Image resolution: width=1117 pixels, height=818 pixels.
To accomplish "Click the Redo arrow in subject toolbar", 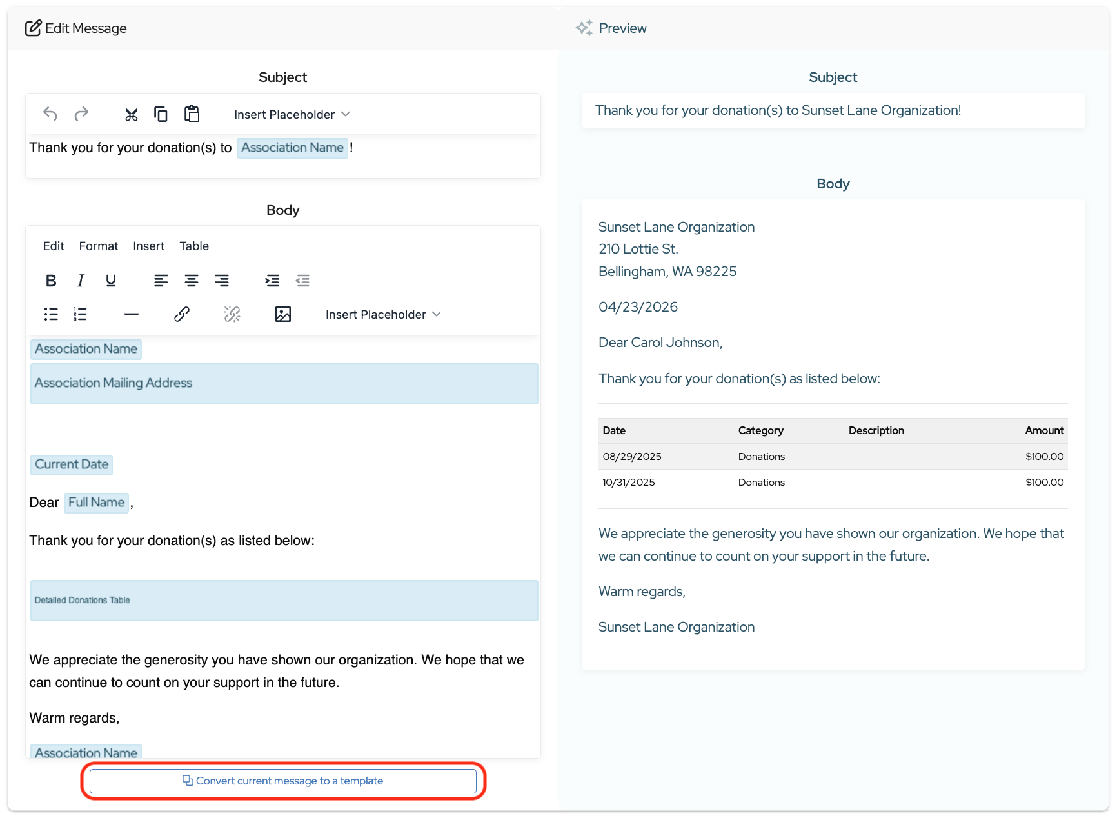I will [81, 114].
